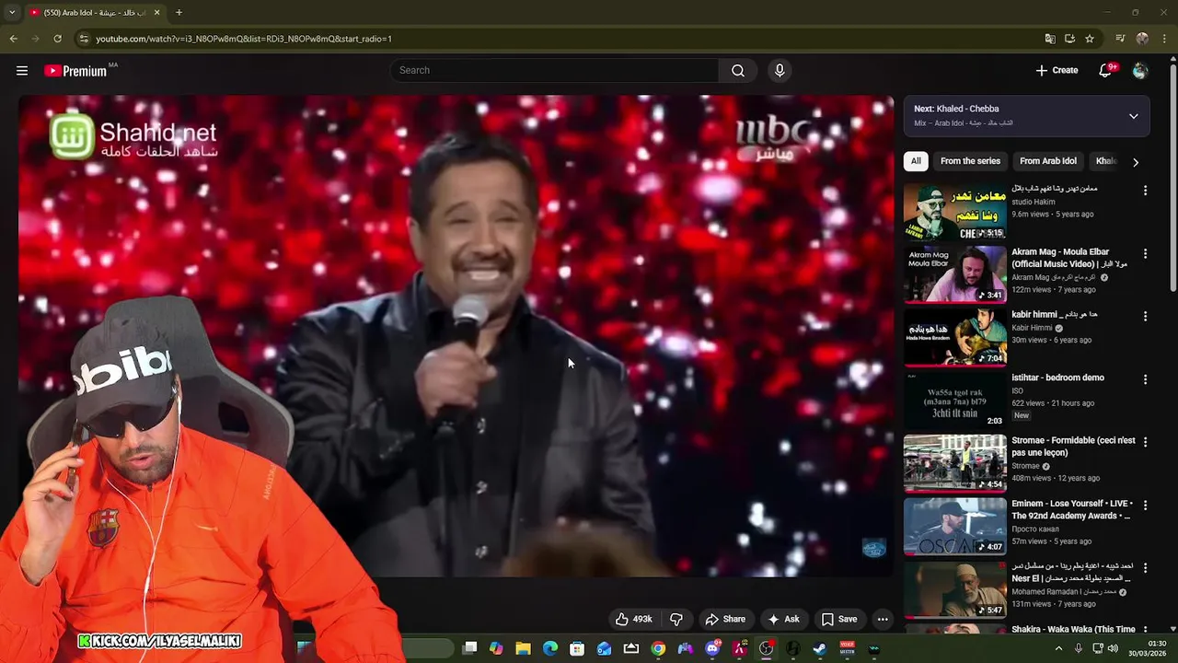Viewport: 1178px width, 663px height.
Task: Open the Chrome profile avatar
Action: pos(1142,39)
